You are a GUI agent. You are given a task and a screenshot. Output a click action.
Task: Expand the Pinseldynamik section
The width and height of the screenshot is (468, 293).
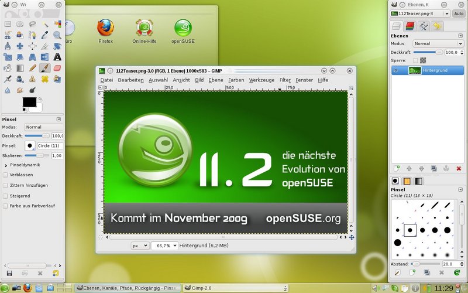tap(6, 165)
